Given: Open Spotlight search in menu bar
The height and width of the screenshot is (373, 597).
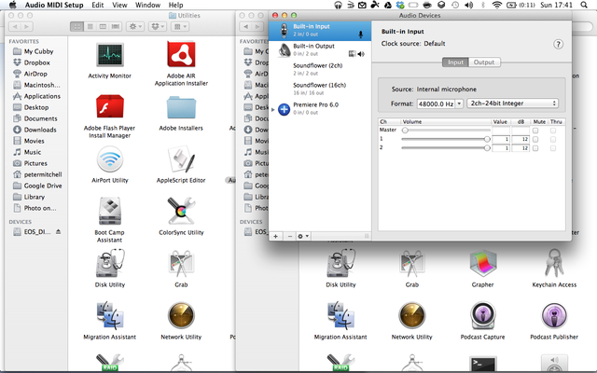Looking at the screenshot, I should click(584, 5).
